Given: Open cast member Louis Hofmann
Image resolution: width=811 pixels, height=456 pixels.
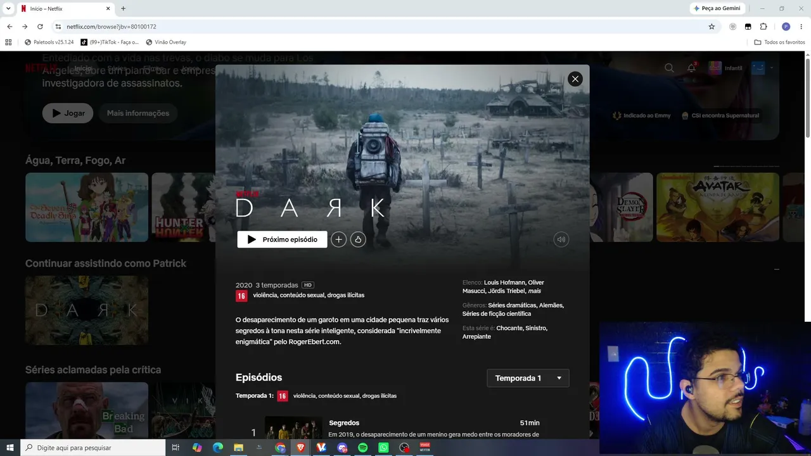Looking at the screenshot, I should [x=504, y=282].
